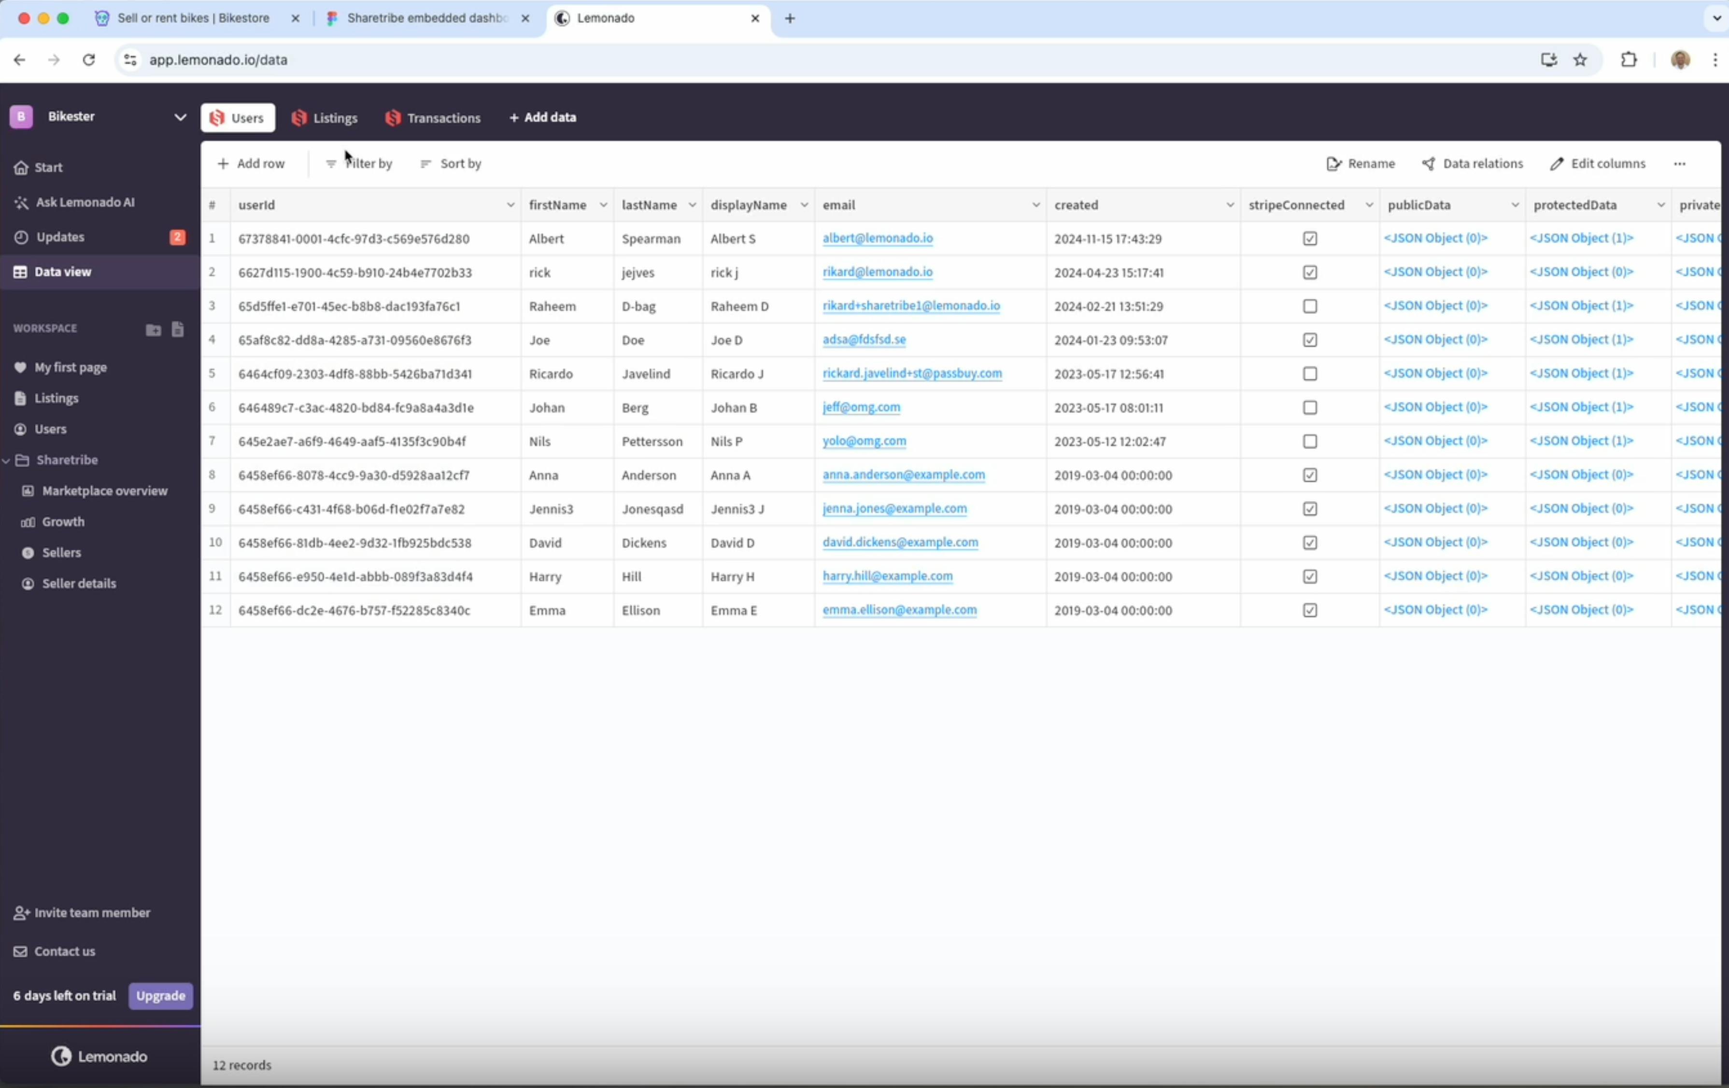1729x1088 pixels.
Task: Click the browser address bar URL
Action: [x=218, y=59]
